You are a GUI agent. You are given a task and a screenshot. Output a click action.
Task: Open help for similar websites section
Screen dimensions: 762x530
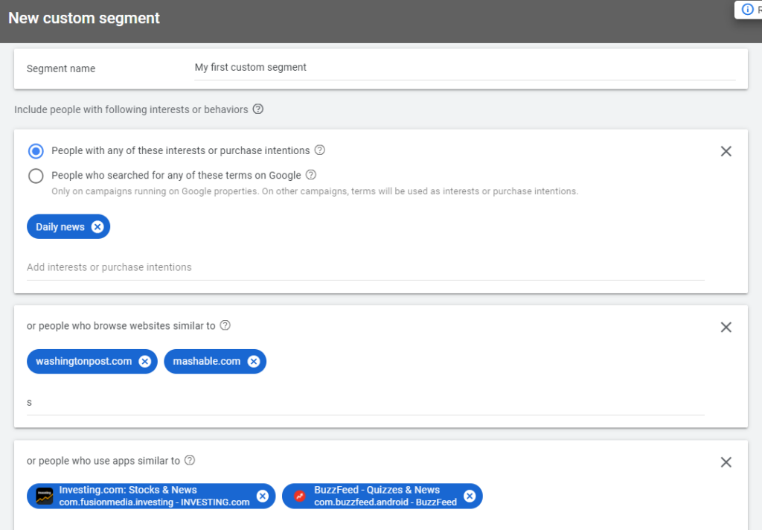(x=225, y=326)
